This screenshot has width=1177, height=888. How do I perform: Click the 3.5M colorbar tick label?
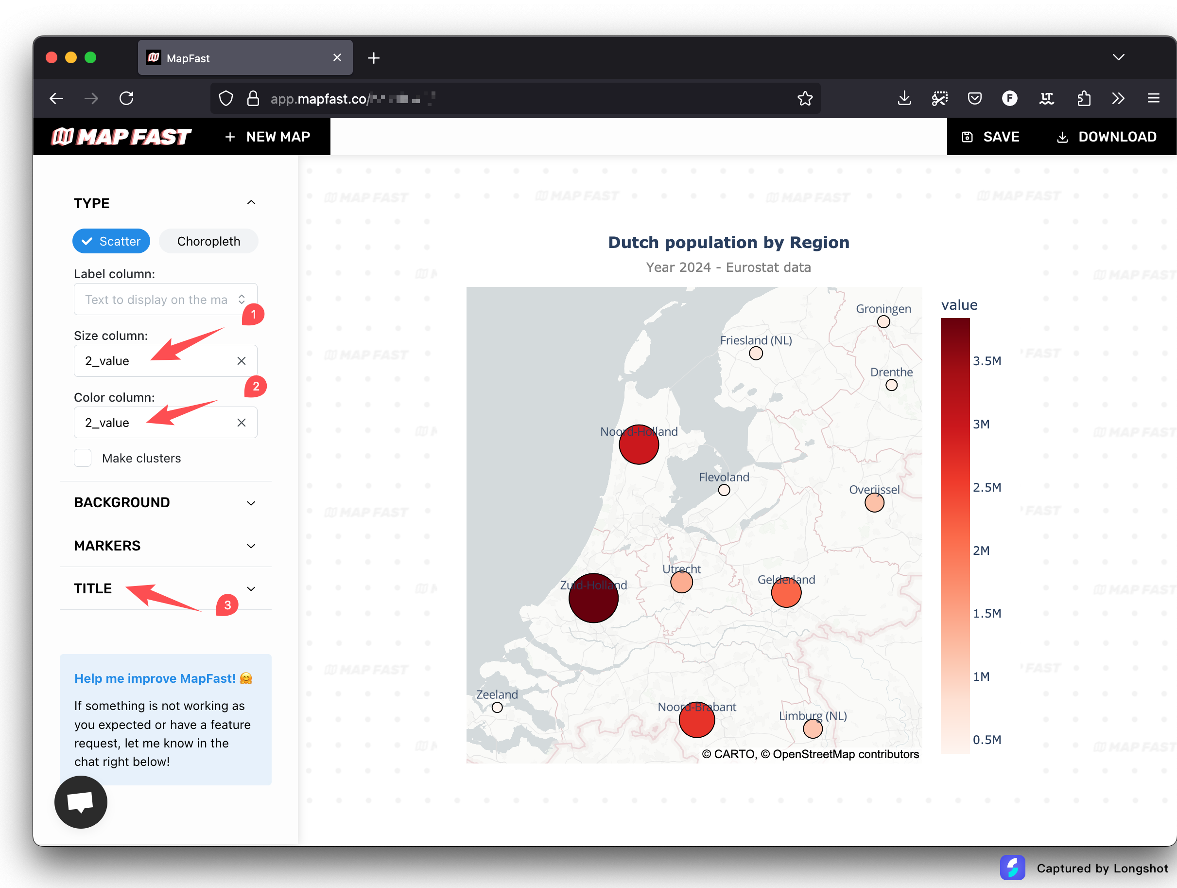point(987,361)
